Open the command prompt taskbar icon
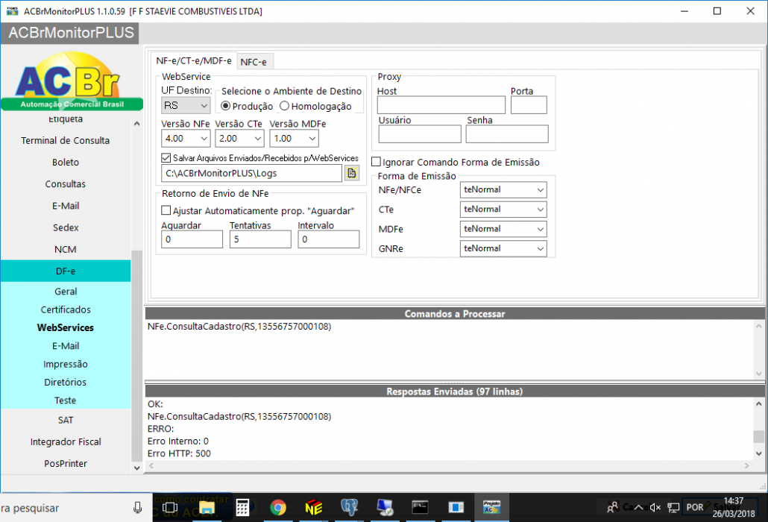 tap(420, 507)
